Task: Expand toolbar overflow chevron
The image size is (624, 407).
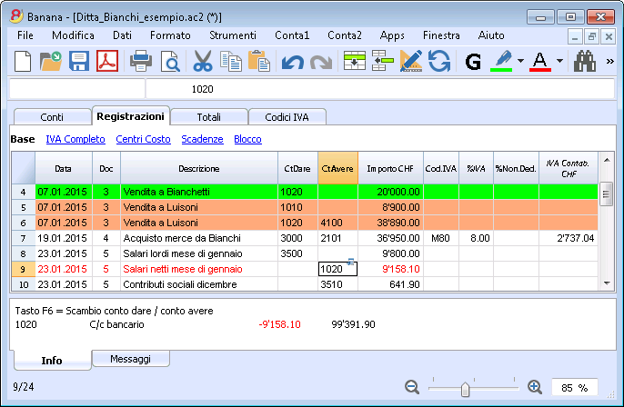Action: pos(609,62)
